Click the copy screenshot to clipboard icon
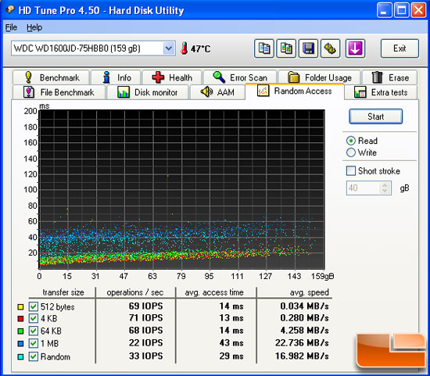This screenshot has height=376, width=430. (x=286, y=48)
